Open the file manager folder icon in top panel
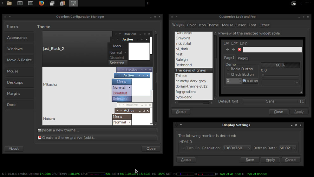The image size is (314, 177). click(x=9, y=3)
